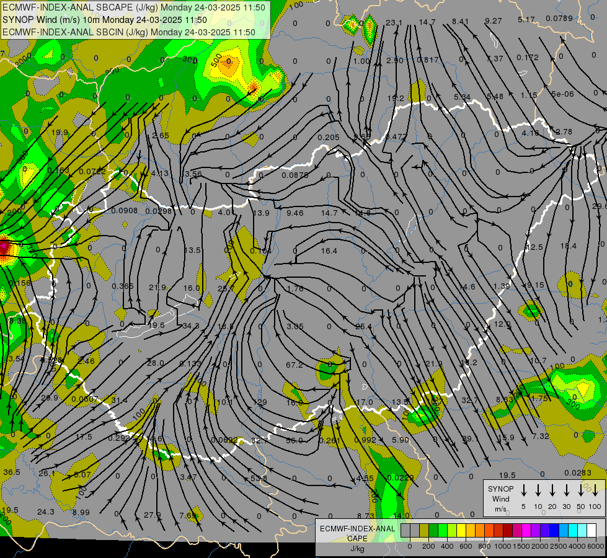Select the SBCIN title line
This screenshot has width=607, height=558.
[x=129, y=32]
